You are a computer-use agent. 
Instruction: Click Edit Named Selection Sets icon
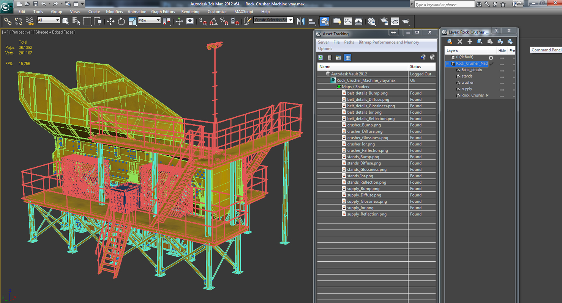[247, 21]
